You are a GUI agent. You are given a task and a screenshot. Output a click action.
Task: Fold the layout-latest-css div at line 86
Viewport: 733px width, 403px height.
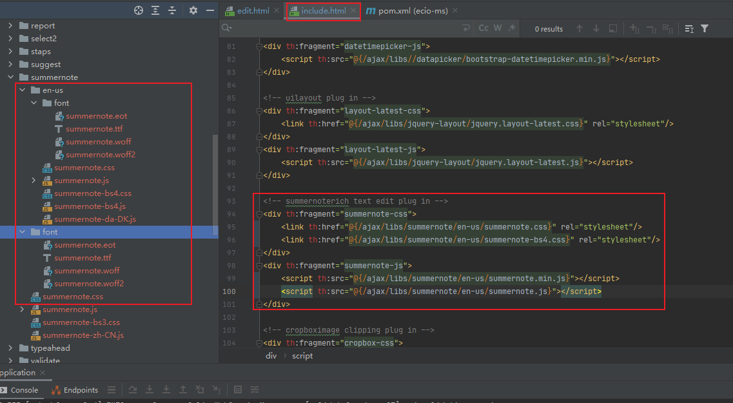pyautogui.click(x=259, y=111)
